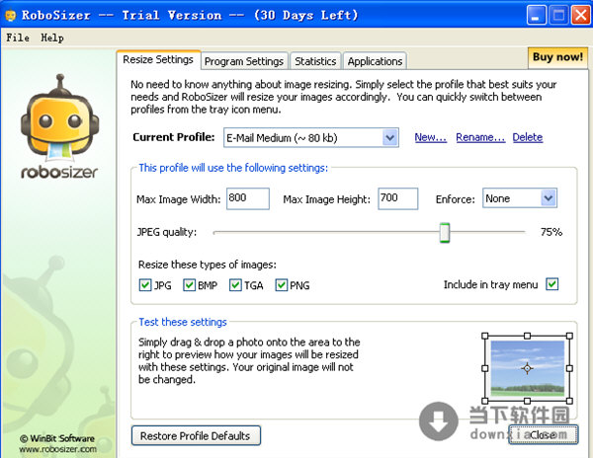This screenshot has height=458, width=593.
Task: Uncheck the TGA image type
Action: (235, 285)
